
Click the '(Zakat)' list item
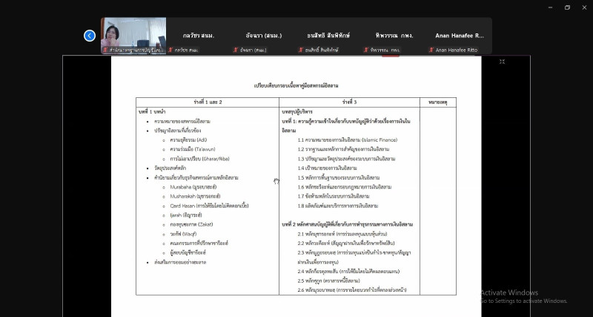click(191, 224)
